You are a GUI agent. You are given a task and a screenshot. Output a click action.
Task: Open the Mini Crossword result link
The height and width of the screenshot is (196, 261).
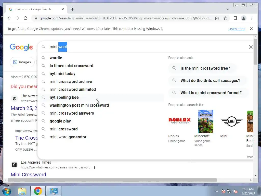tap(29, 175)
